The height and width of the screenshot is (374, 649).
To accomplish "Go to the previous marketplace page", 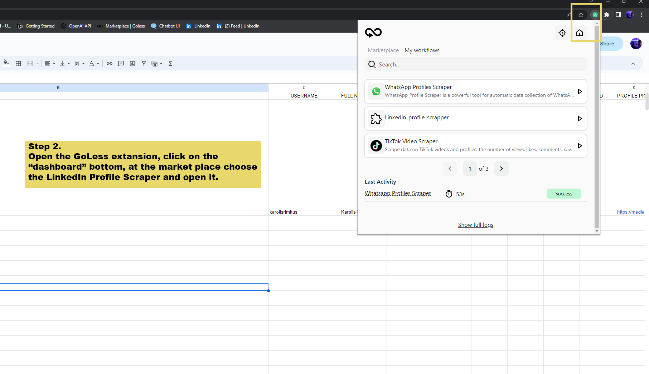I will tap(450, 169).
